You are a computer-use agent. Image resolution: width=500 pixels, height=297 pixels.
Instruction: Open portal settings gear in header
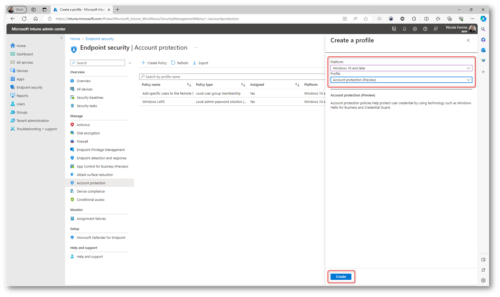pos(415,29)
